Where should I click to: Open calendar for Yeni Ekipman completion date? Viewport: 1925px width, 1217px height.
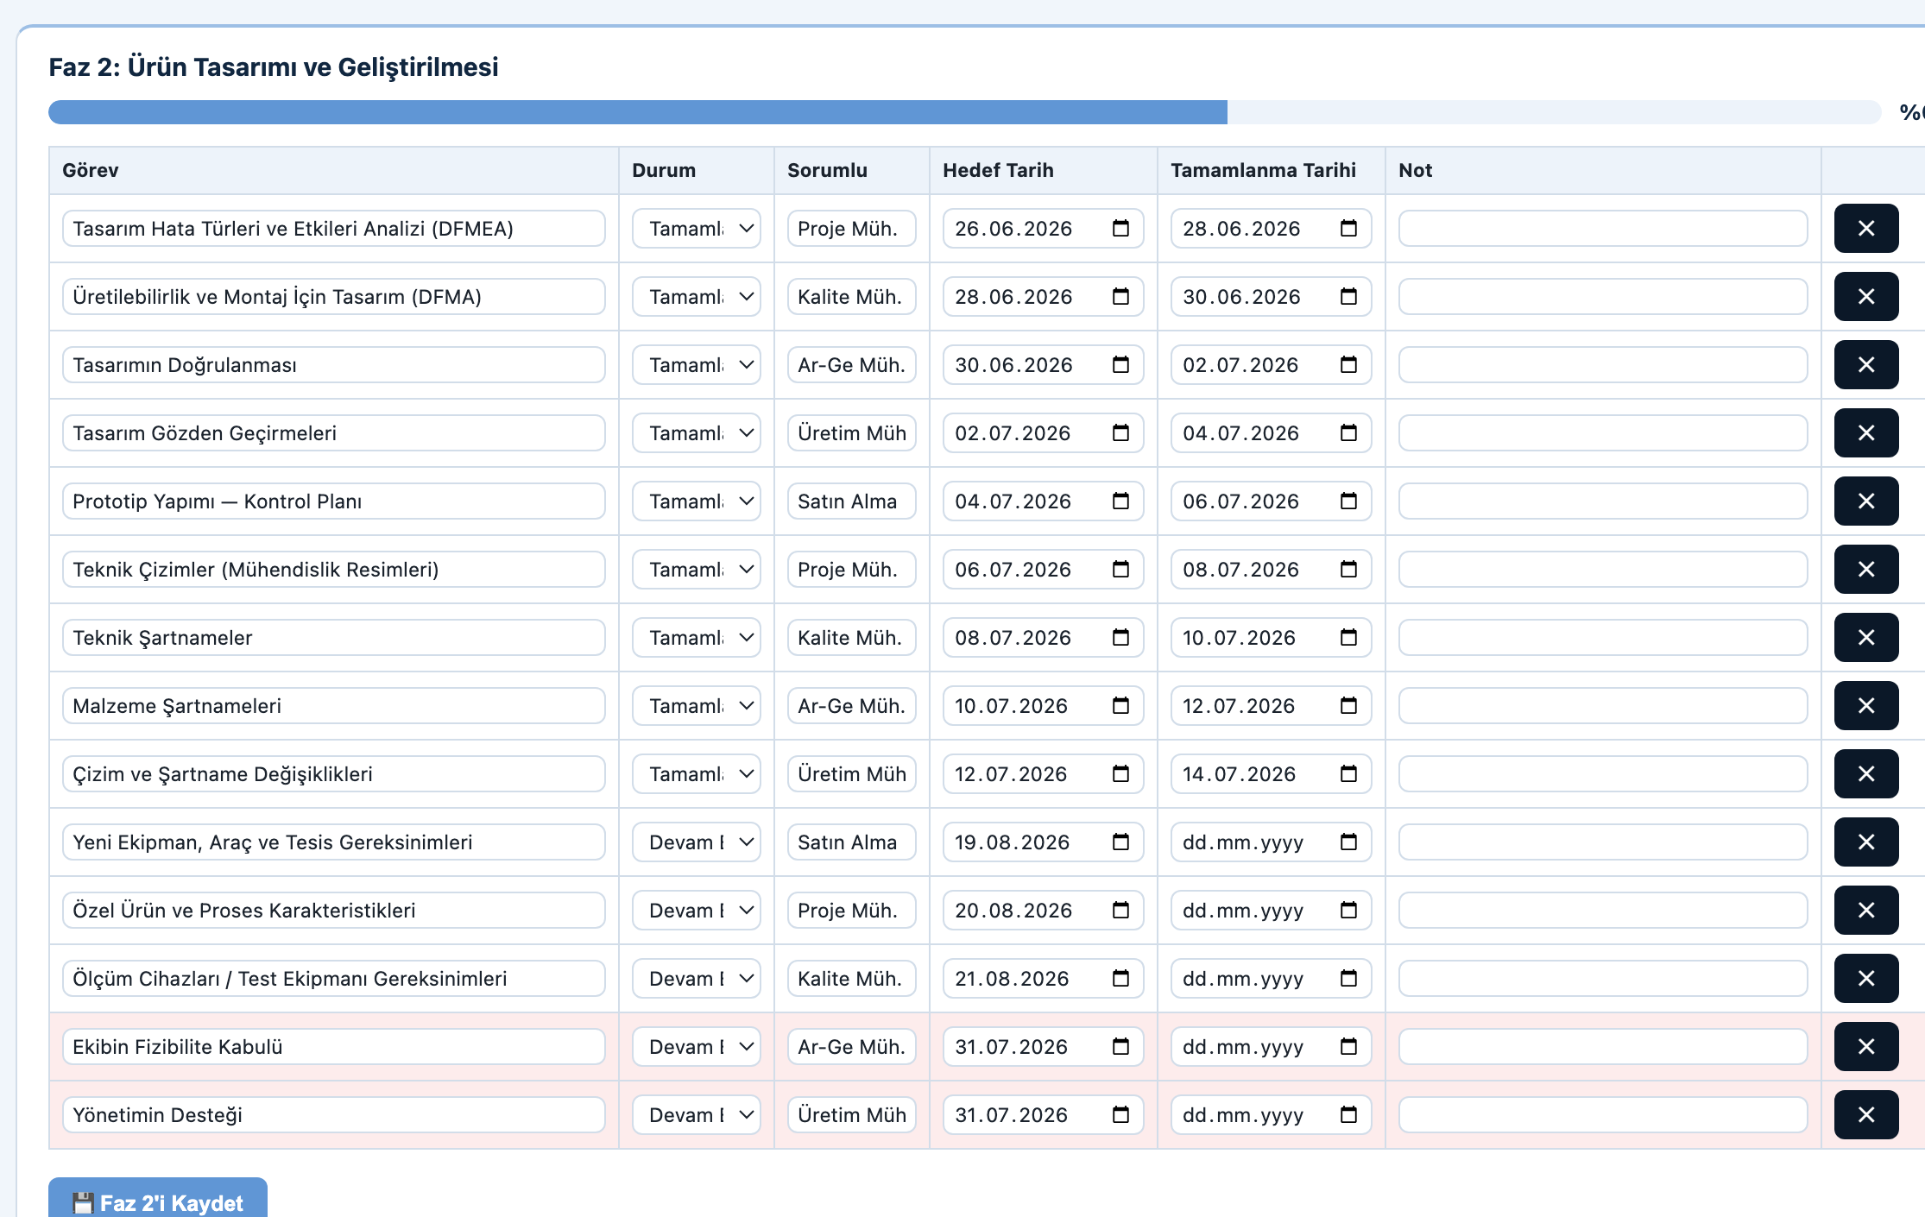(x=1348, y=842)
